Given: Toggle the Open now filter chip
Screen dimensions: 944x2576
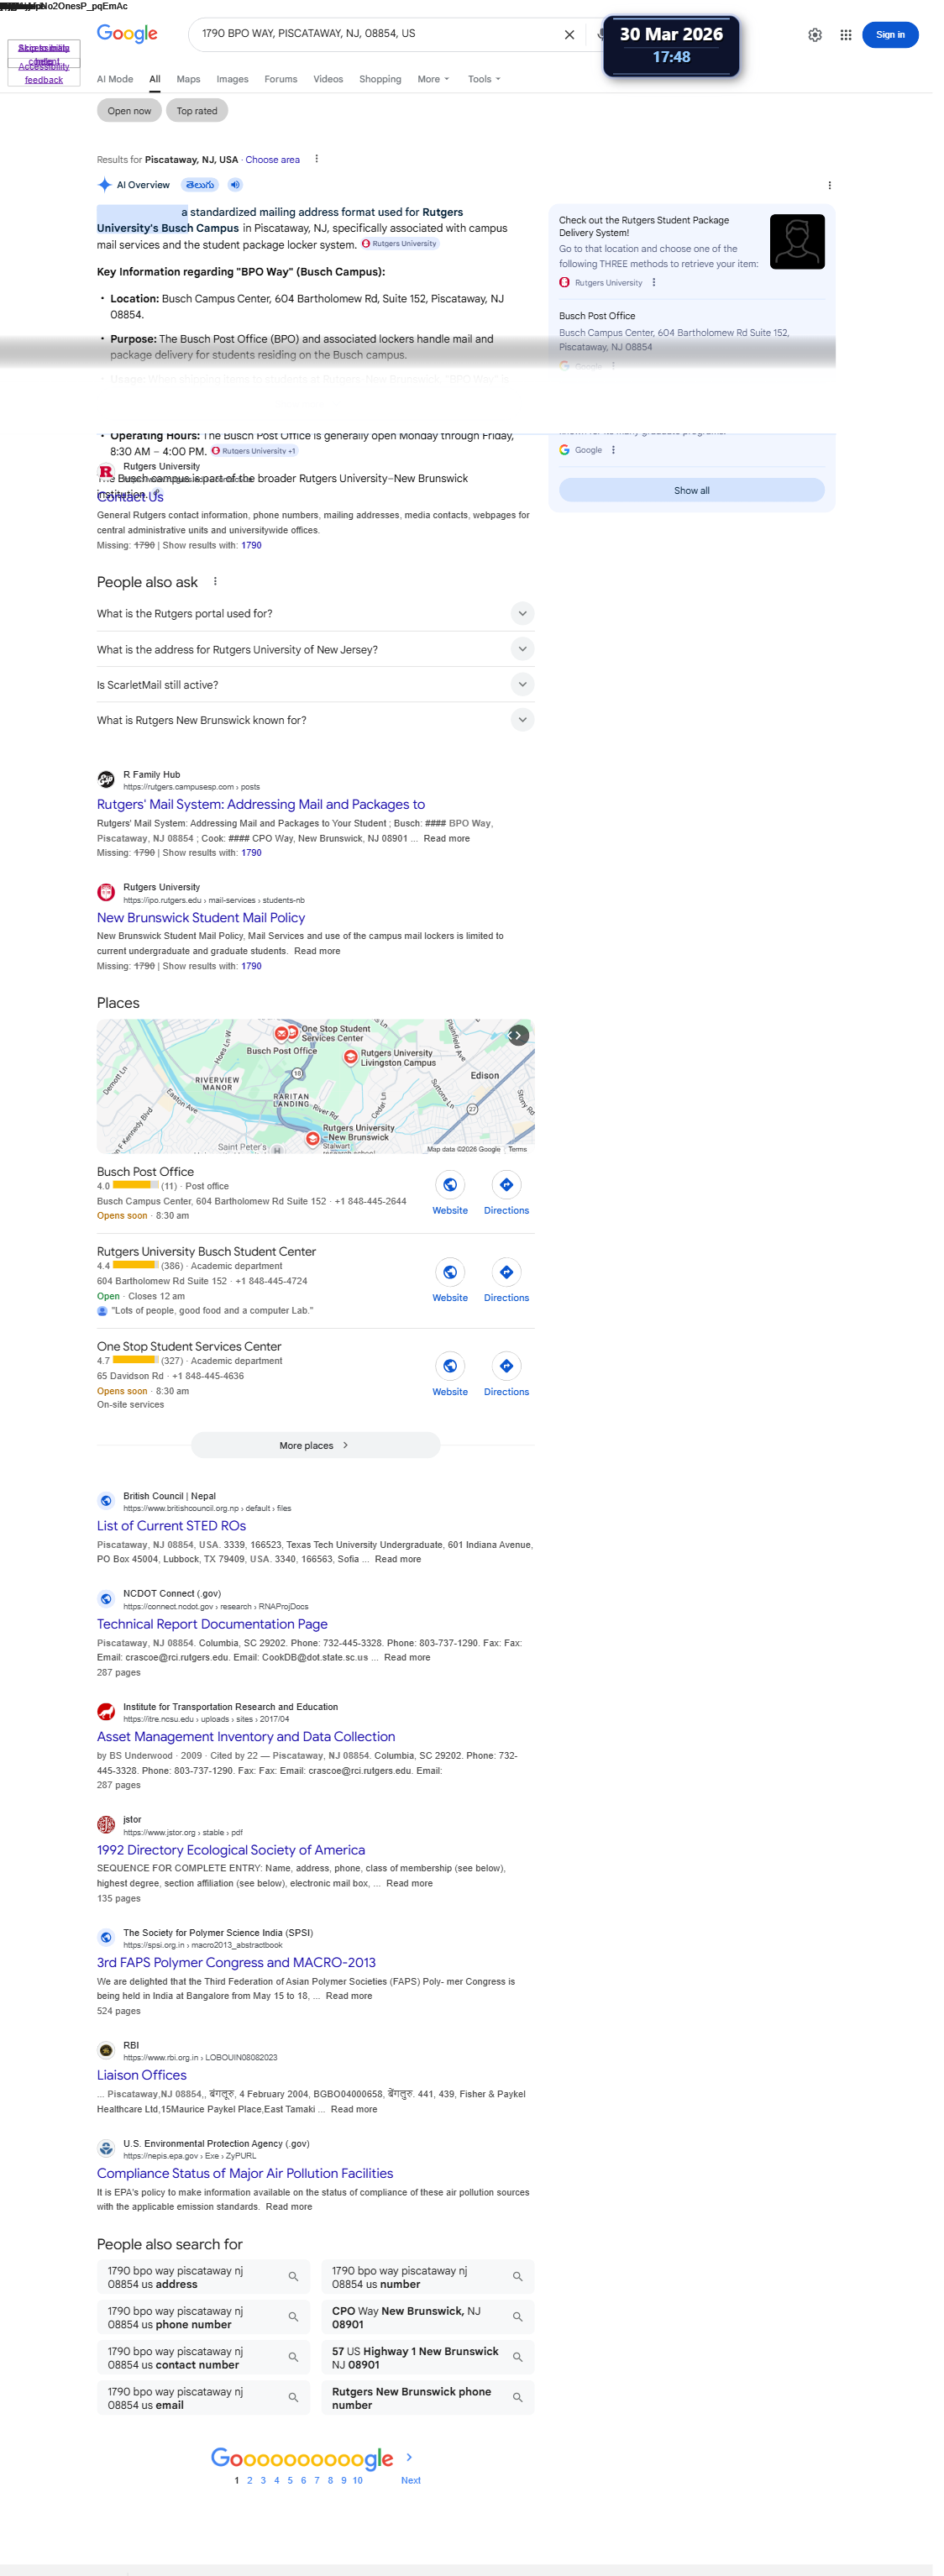Looking at the screenshot, I should coord(131,112).
